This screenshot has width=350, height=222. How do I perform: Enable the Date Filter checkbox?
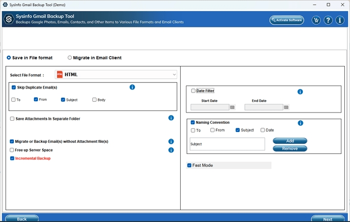point(193,91)
